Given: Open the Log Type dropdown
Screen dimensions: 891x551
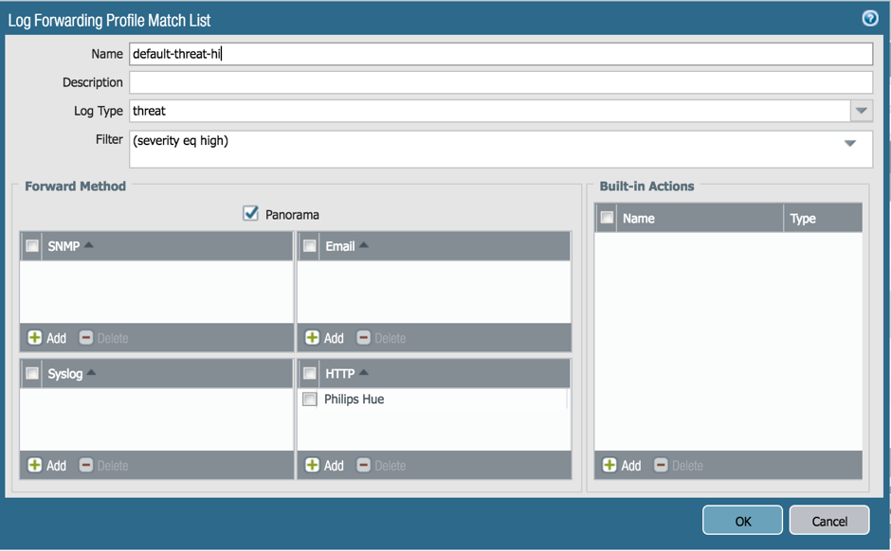Looking at the screenshot, I should coord(861,111).
